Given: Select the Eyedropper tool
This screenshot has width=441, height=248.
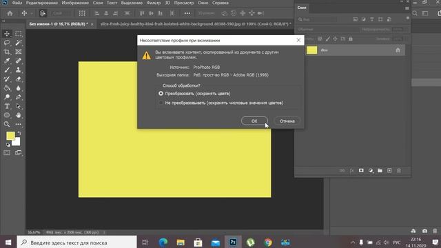Looking at the screenshot, I should (x=7, y=61).
